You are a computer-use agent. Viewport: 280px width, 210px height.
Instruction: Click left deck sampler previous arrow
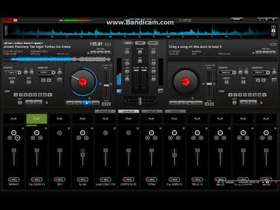click(43, 80)
